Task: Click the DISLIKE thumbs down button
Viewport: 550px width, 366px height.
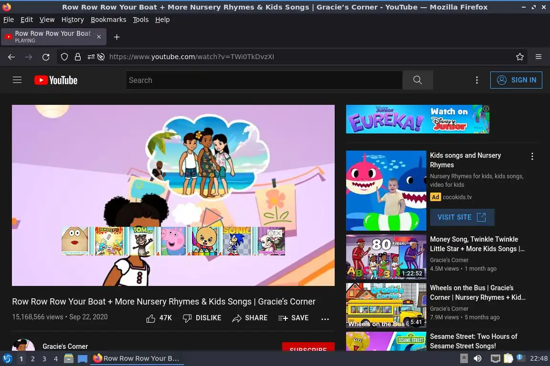Action: [x=202, y=318]
